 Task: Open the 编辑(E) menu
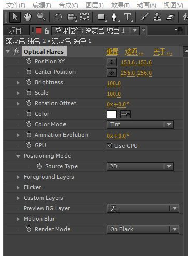[x=41, y=5]
